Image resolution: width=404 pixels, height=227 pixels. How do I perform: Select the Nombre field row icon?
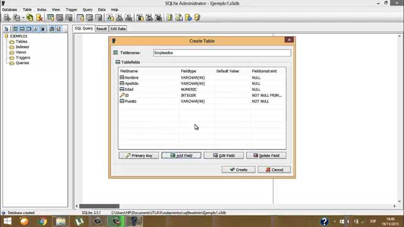pyautogui.click(x=122, y=78)
